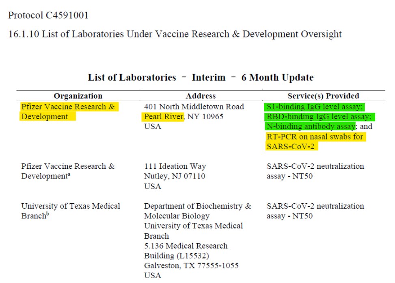This screenshot has width=395, height=283.
Task: Select green-highlighted 'S1-binding IgG level assay'
Action: (314, 107)
